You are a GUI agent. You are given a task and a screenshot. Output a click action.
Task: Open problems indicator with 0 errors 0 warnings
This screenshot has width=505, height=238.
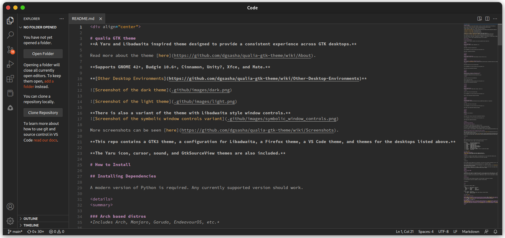pyautogui.click(x=57, y=232)
